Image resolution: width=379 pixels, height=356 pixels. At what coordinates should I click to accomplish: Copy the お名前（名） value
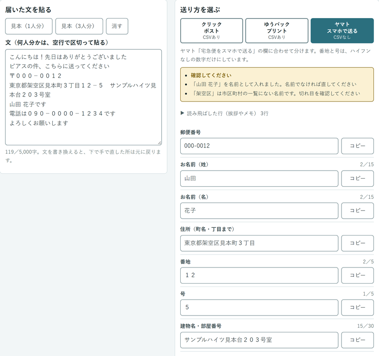(x=358, y=211)
